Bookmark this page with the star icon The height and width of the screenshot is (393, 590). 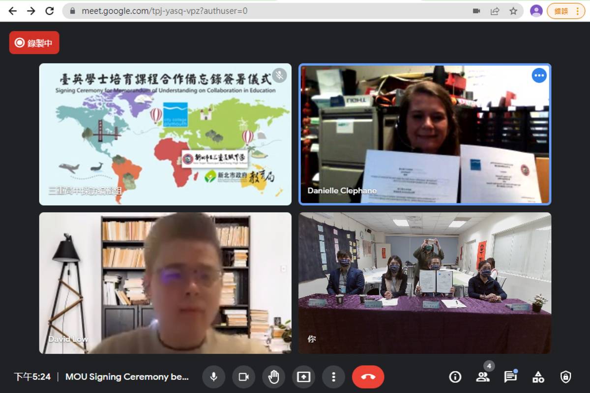pyautogui.click(x=513, y=11)
